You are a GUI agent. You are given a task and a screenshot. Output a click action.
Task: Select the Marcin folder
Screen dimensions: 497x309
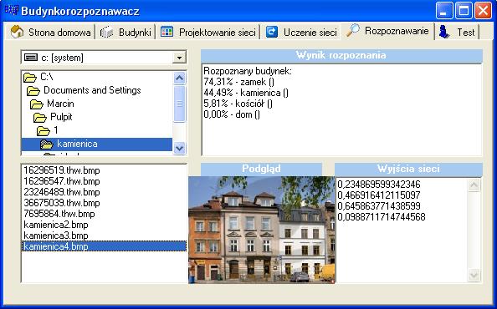[x=60, y=104]
